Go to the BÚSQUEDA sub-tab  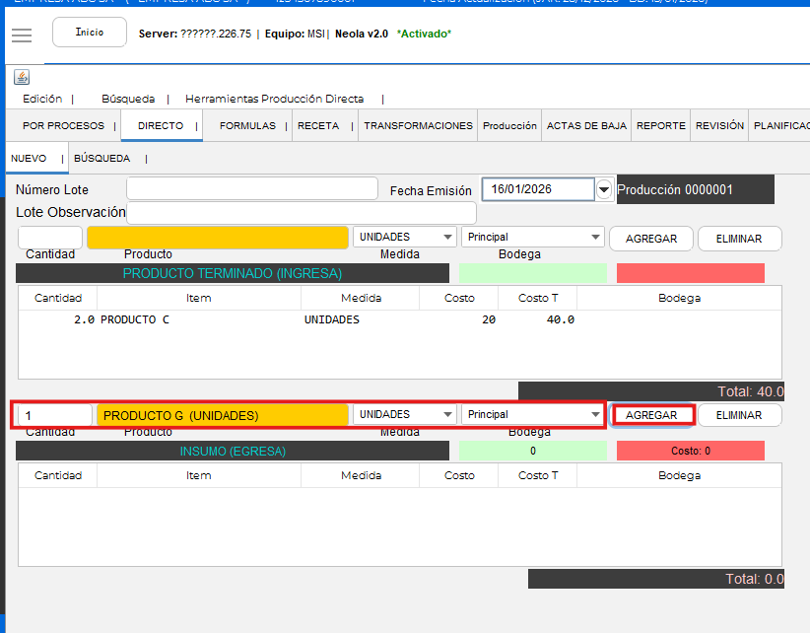point(101,158)
